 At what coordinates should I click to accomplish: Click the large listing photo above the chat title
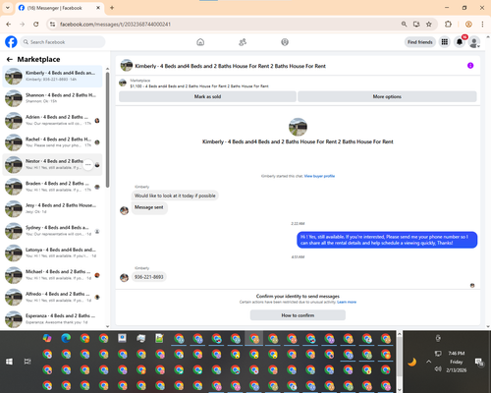(x=298, y=127)
